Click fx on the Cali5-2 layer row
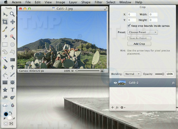 pyautogui.click(x=173, y=83)
